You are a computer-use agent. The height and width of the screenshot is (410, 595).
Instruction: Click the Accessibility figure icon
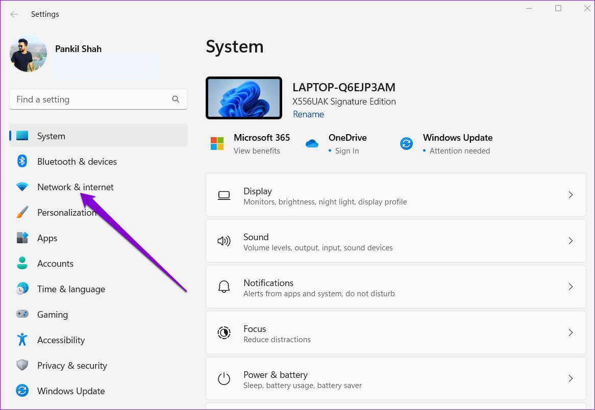(22, 340)
